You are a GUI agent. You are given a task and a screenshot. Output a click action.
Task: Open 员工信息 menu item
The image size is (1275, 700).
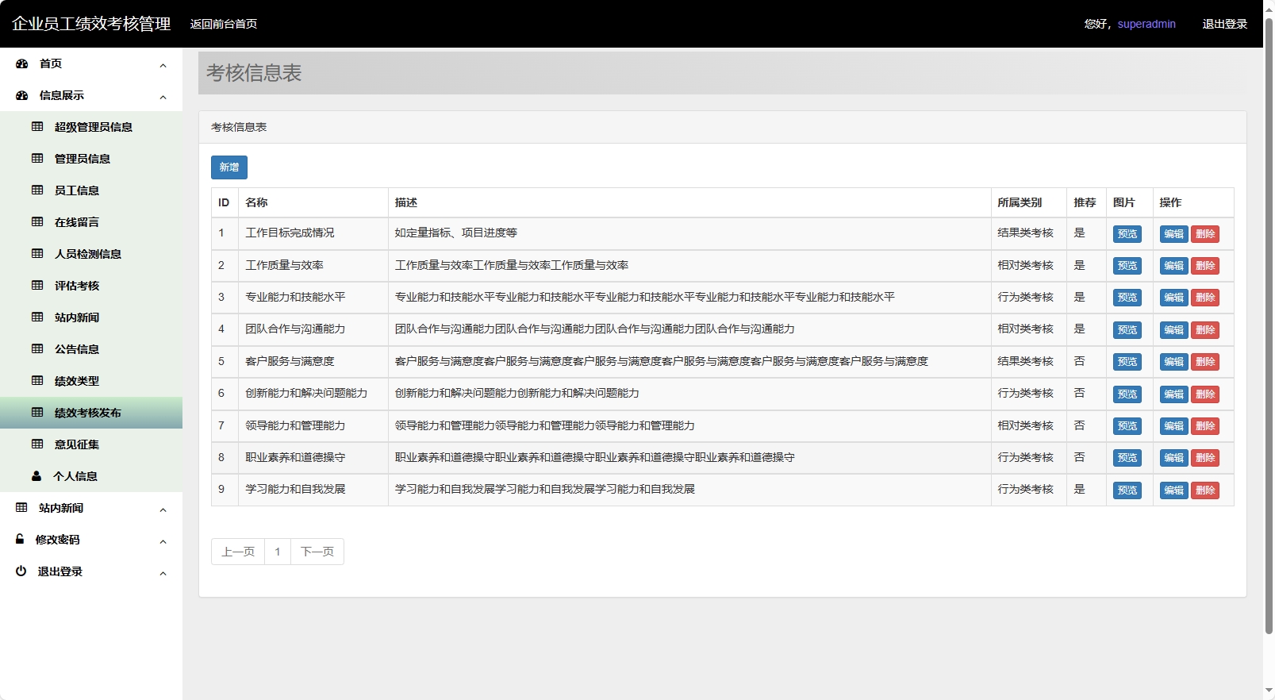(x=91, y=190)
